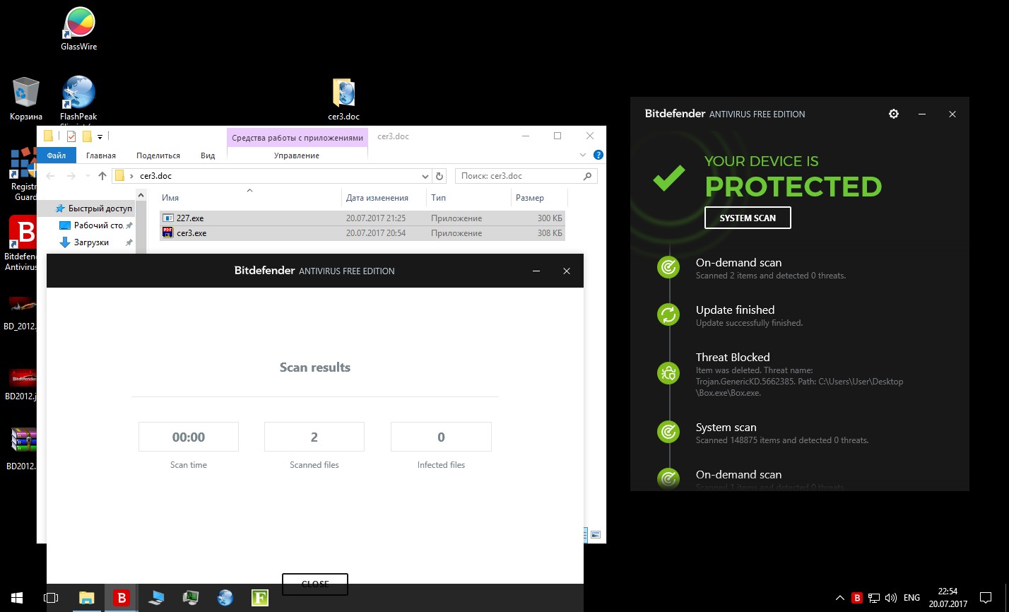Click the 227.exe file icon

coord(167,218)
